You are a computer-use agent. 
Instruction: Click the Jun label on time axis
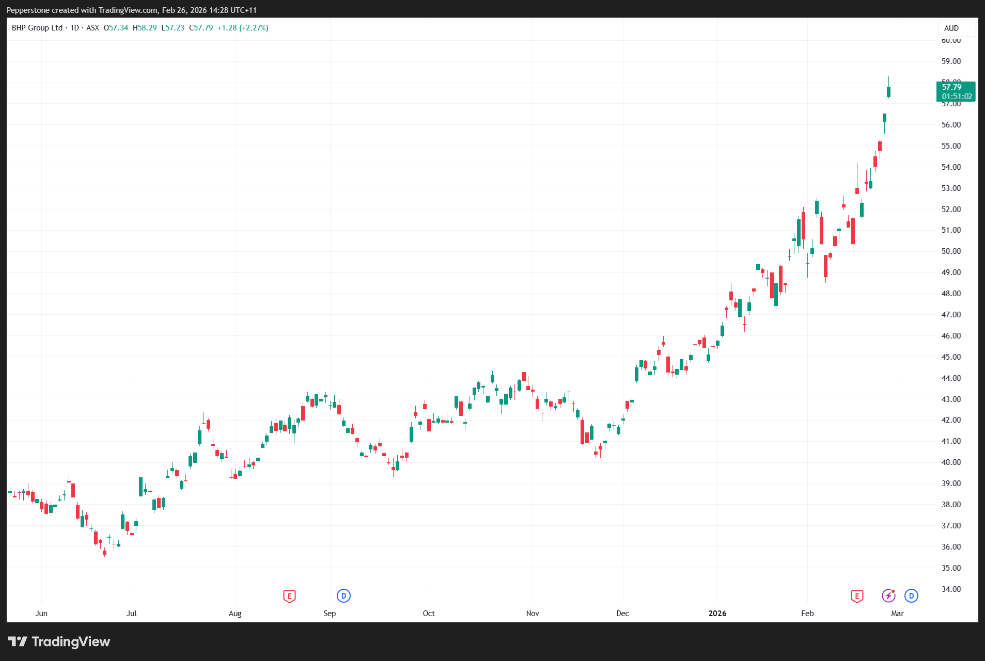click(x=41, y=613)
